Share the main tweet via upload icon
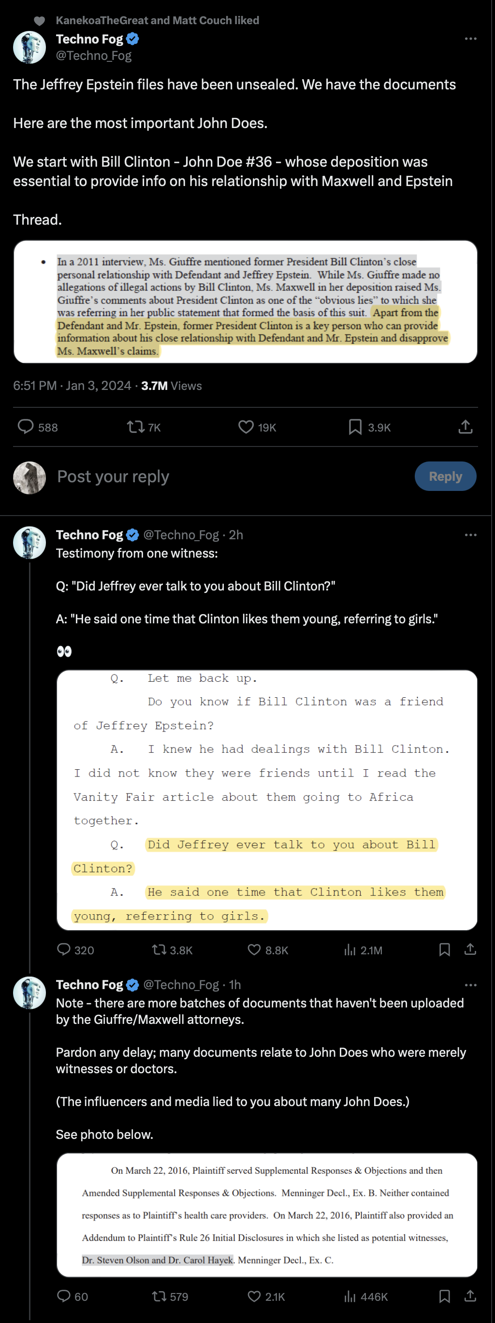 click(465, 427)
